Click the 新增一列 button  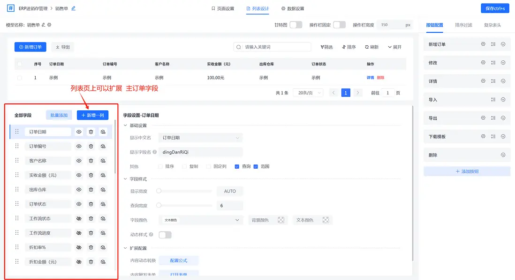[92, 115]
